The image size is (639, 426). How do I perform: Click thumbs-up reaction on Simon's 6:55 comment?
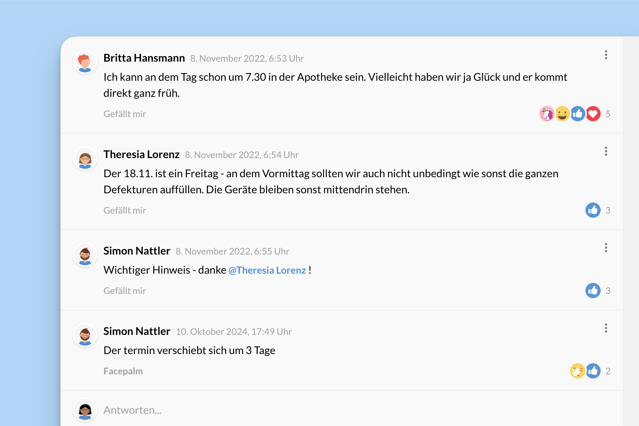593,291
